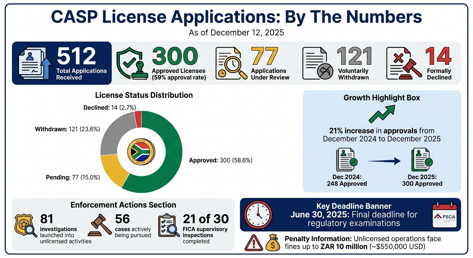Click the investigator badge icon beside 81
Screen dimensions: 473x258
coord(25,225)
